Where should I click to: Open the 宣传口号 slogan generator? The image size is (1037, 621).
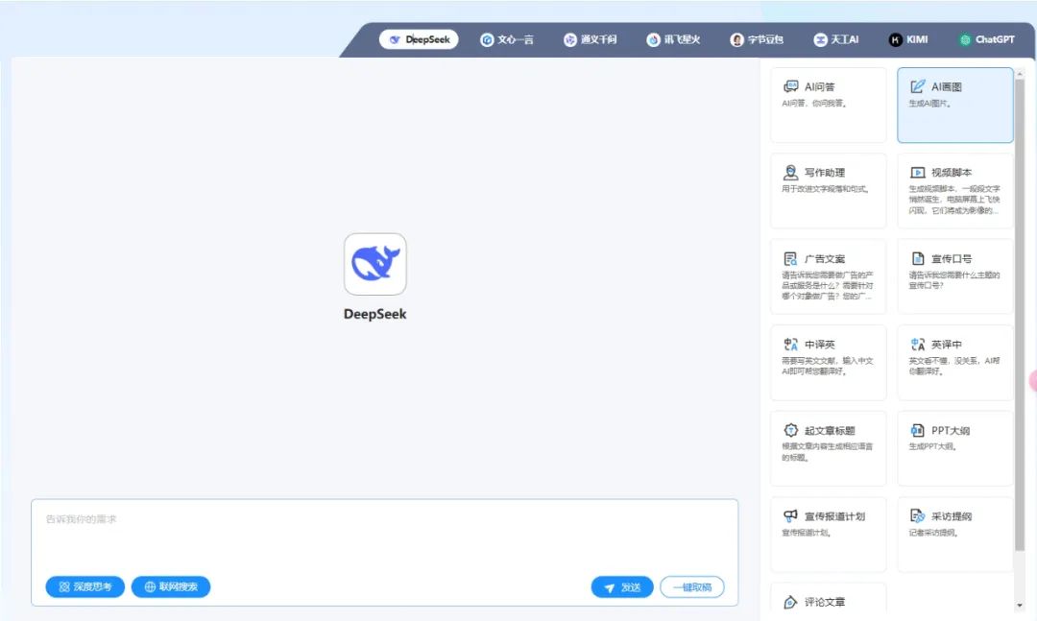point(954,277)
